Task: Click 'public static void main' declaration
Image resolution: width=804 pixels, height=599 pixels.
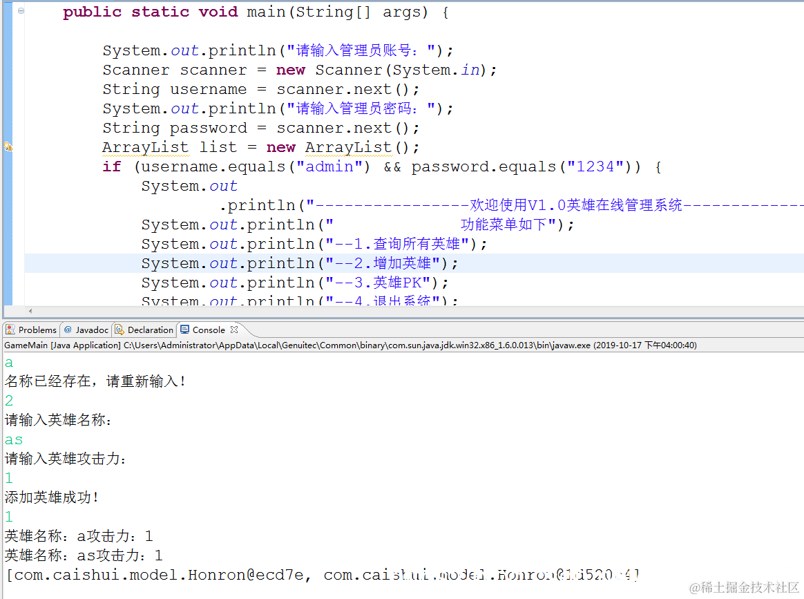Action: 256,12
